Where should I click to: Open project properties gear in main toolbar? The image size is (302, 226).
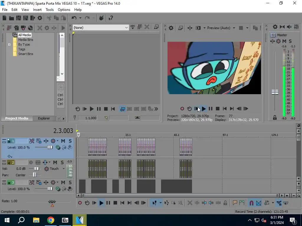[x=40, y=18]
